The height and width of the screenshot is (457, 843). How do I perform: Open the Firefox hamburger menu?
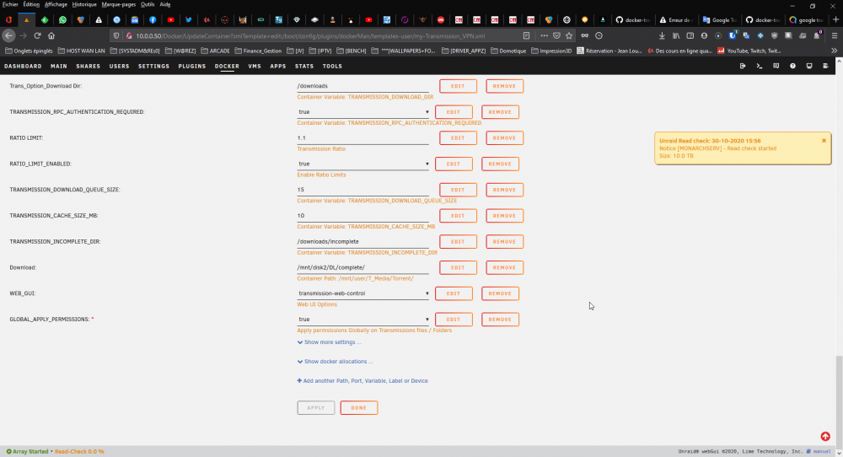[835, 35]
